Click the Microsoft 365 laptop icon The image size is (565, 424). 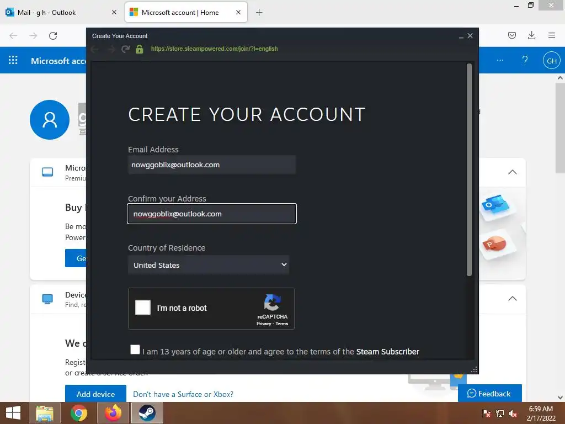[x=47, y=172]
